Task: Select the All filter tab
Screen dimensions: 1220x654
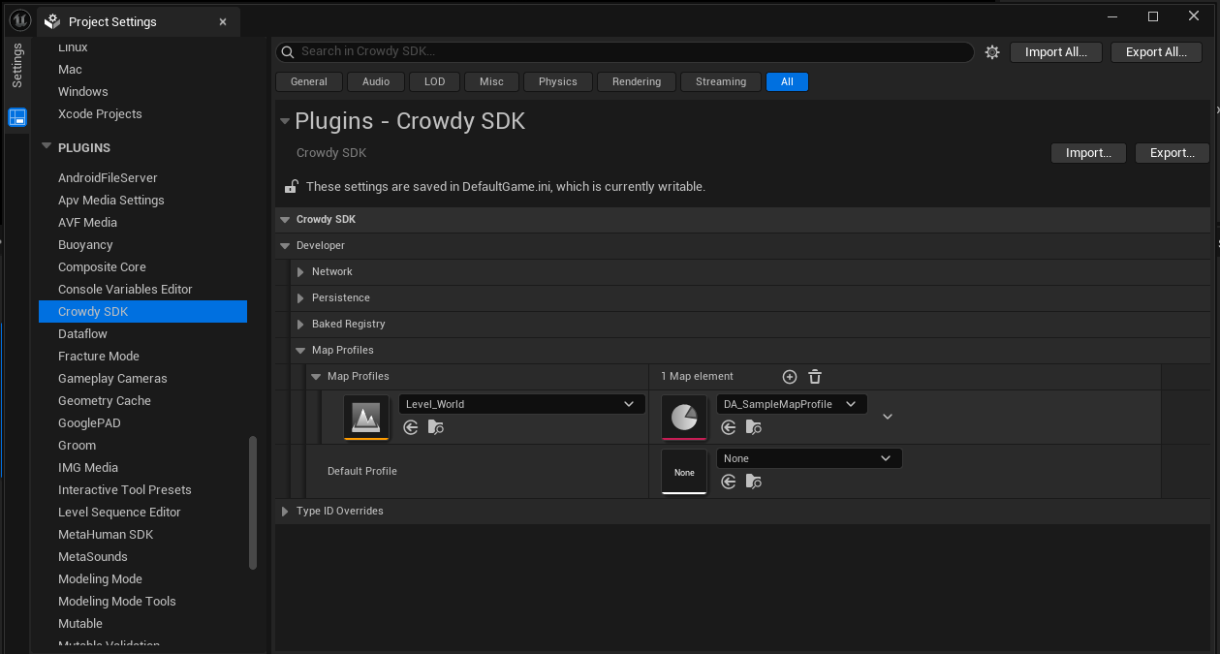Action: [x=787, y=82]
